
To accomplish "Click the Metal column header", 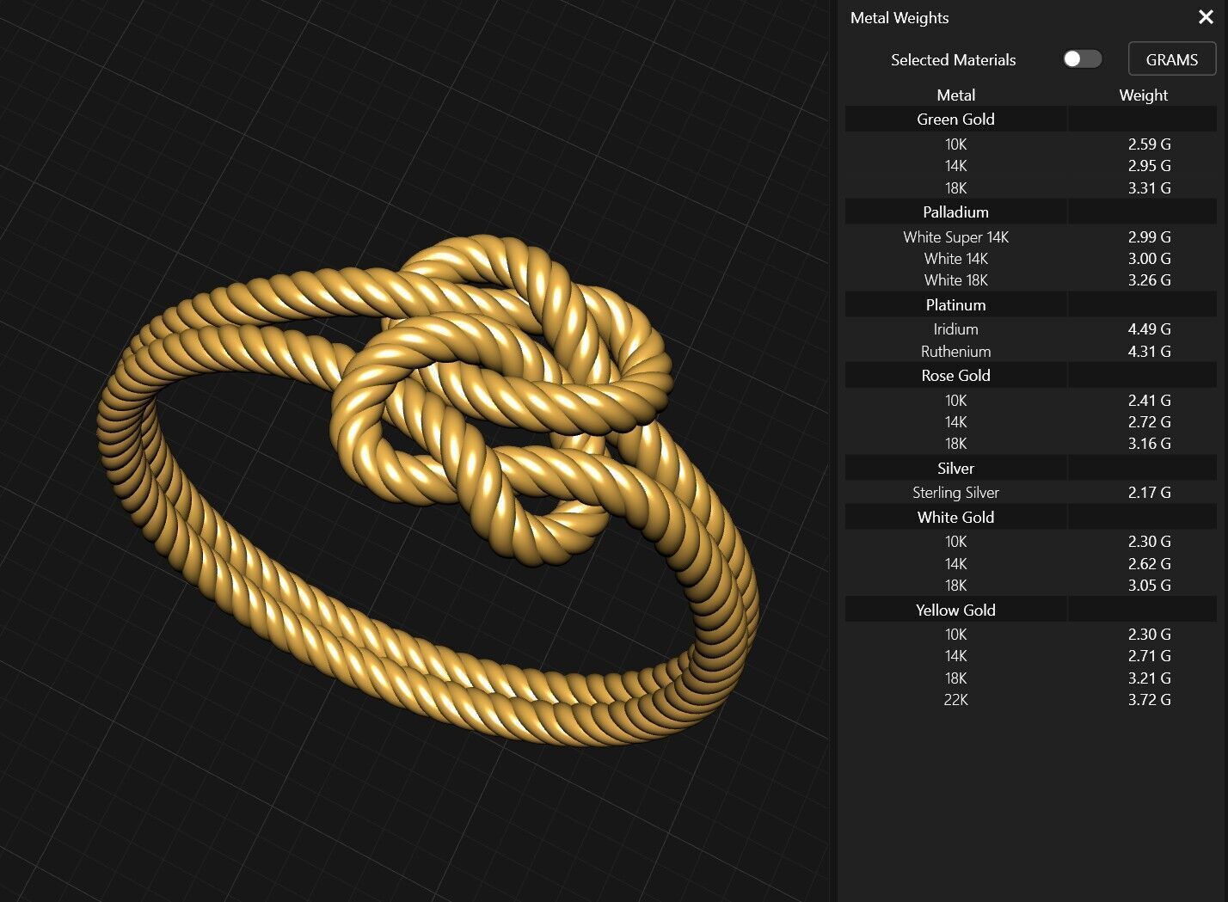I will coord(955,95).
